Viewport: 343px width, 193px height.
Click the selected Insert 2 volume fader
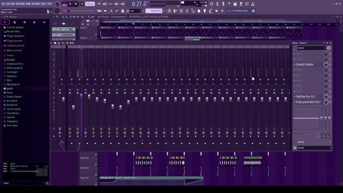(x=81, y=95)
